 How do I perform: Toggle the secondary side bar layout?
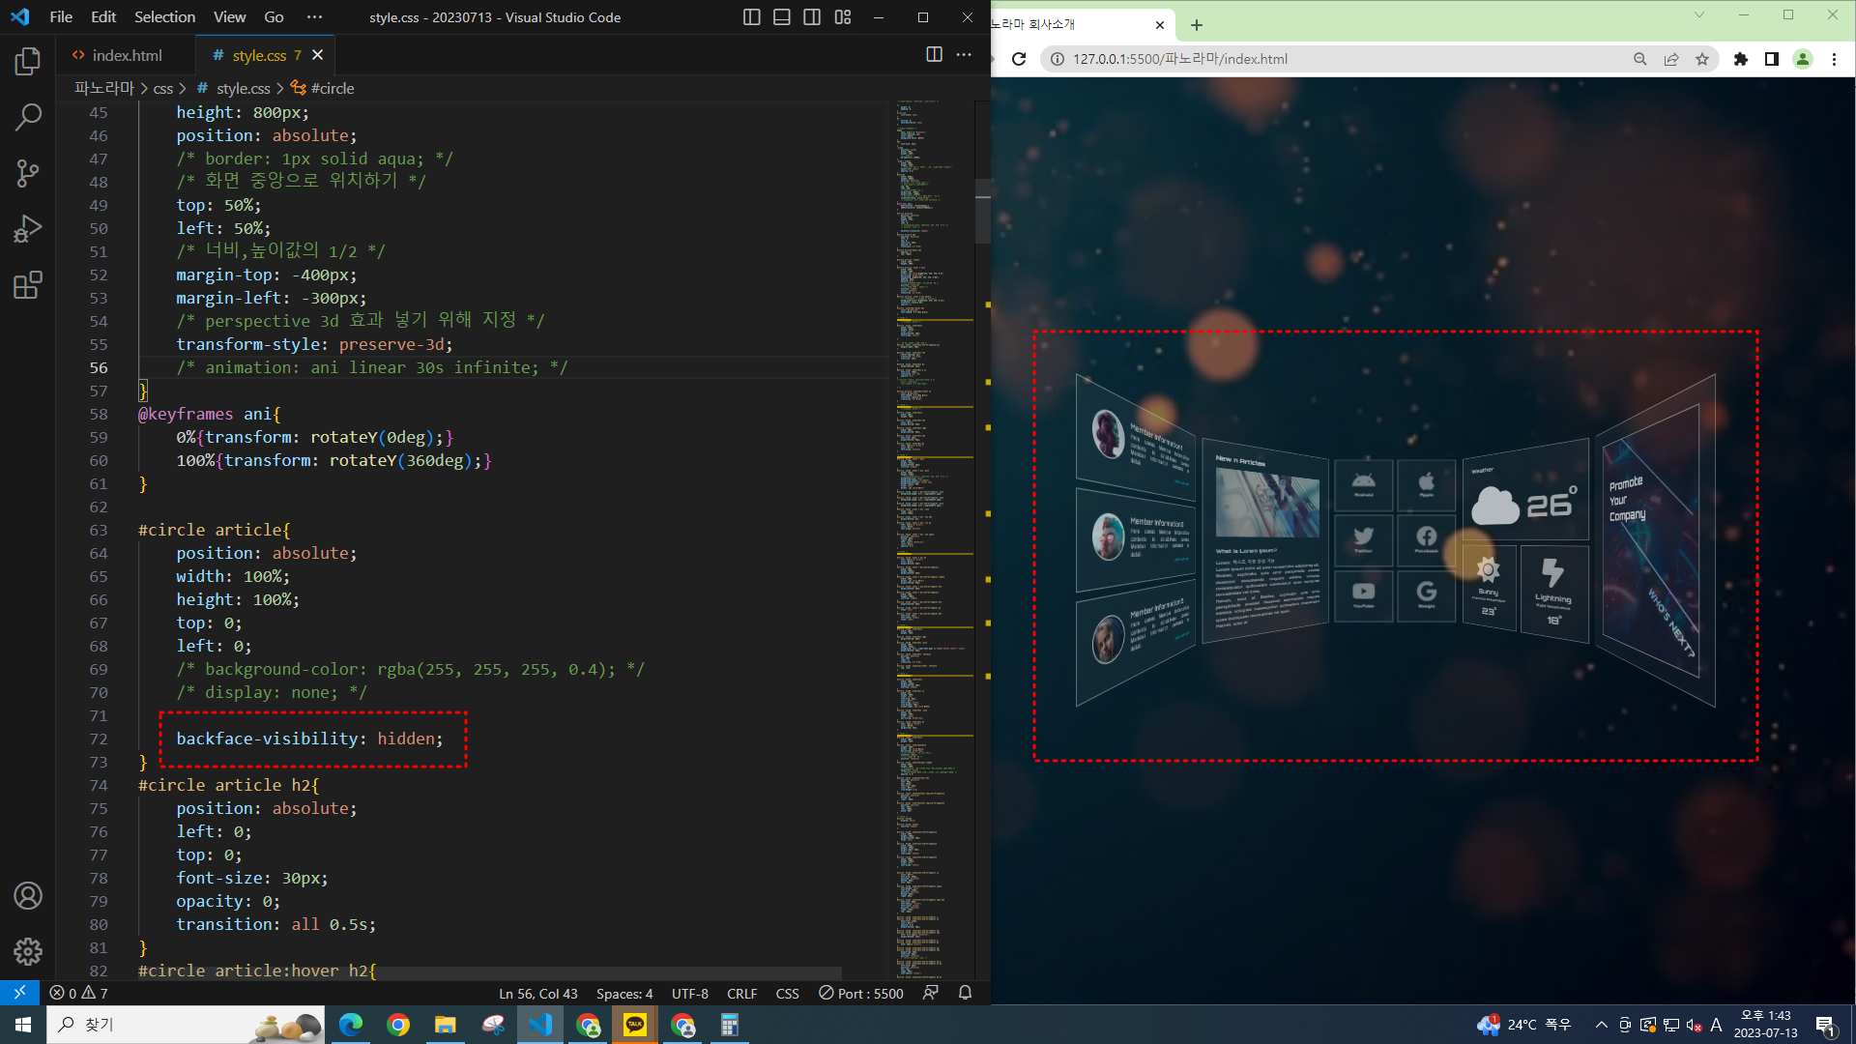pyautogui.click(x=812, y=17)
